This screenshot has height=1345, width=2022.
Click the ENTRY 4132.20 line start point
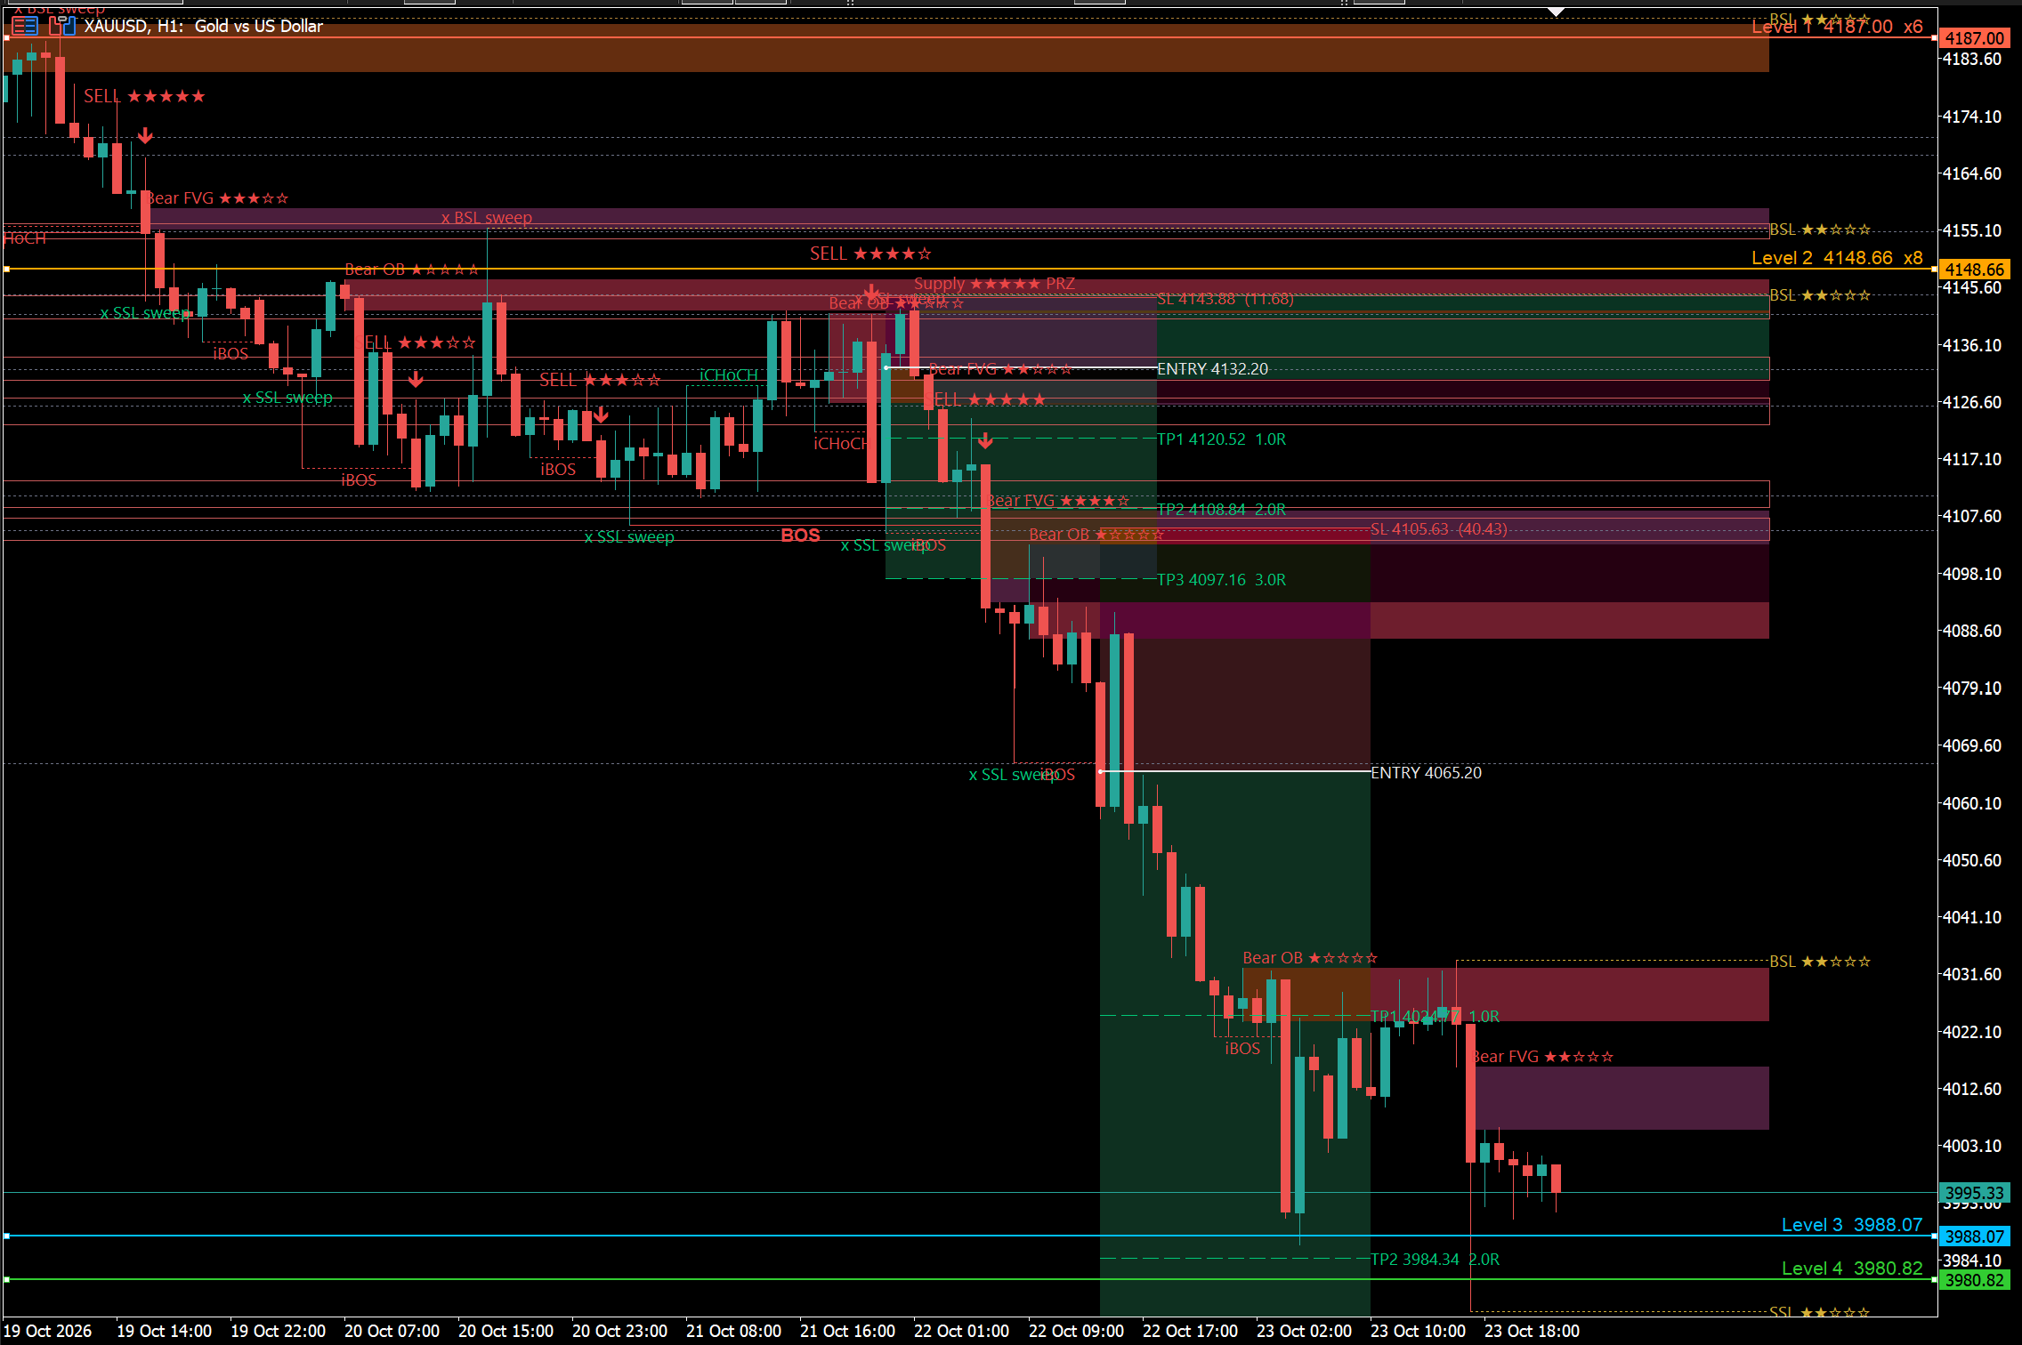(x=886, y=368)
